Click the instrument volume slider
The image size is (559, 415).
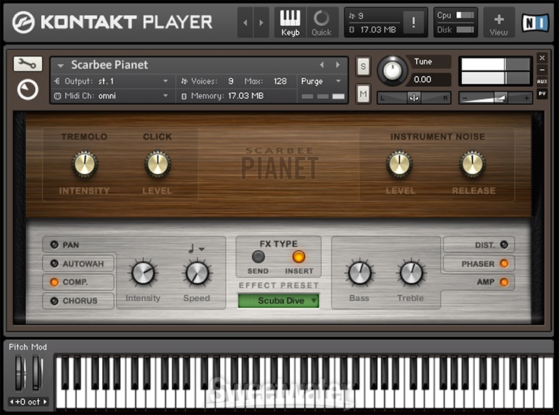click(x=496, y=97)
